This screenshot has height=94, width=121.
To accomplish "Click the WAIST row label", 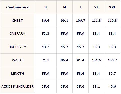I will [17, 60].
